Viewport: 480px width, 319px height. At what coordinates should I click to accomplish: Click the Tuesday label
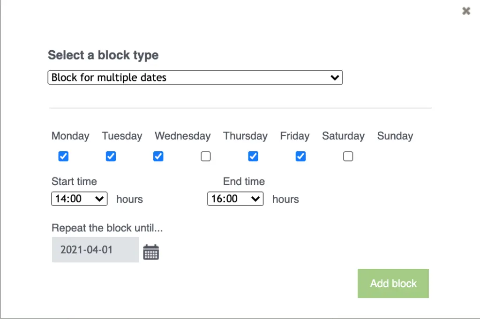122,136
